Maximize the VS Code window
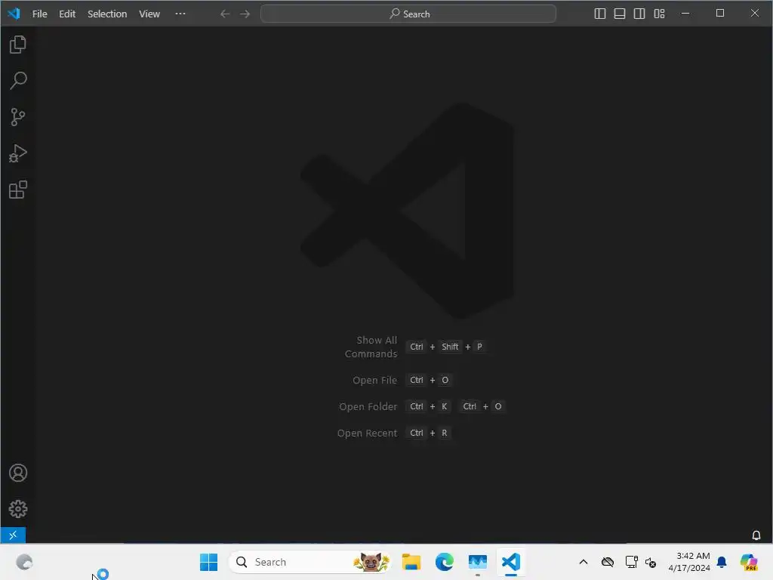The height and width of the screenshot is (580, 773). click(x=720, y=14)
